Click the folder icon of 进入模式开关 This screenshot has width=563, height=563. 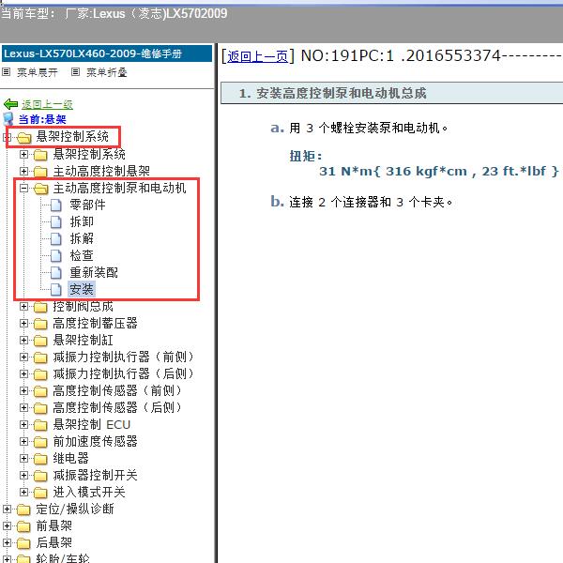point(40,493)
